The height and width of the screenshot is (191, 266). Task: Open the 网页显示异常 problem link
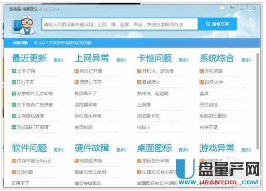(x=88, y=116)
